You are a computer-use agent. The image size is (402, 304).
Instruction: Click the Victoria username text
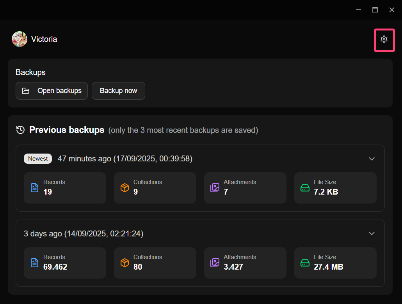click(44, 39)
